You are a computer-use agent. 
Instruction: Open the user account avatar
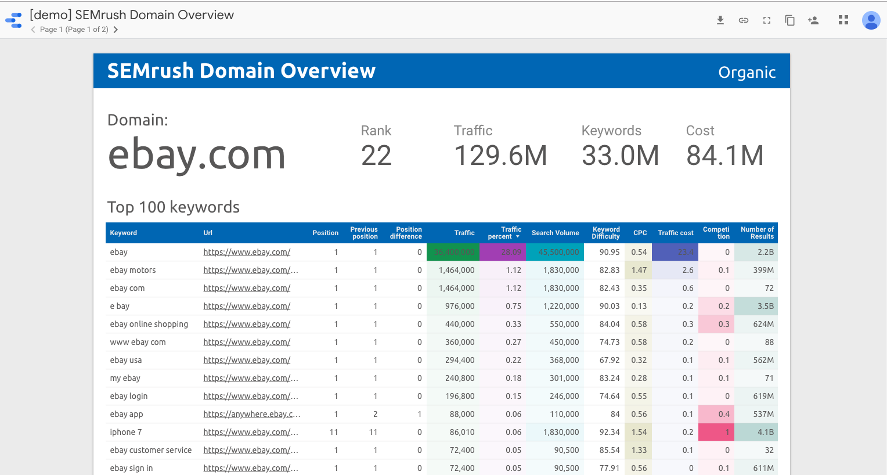871,20
